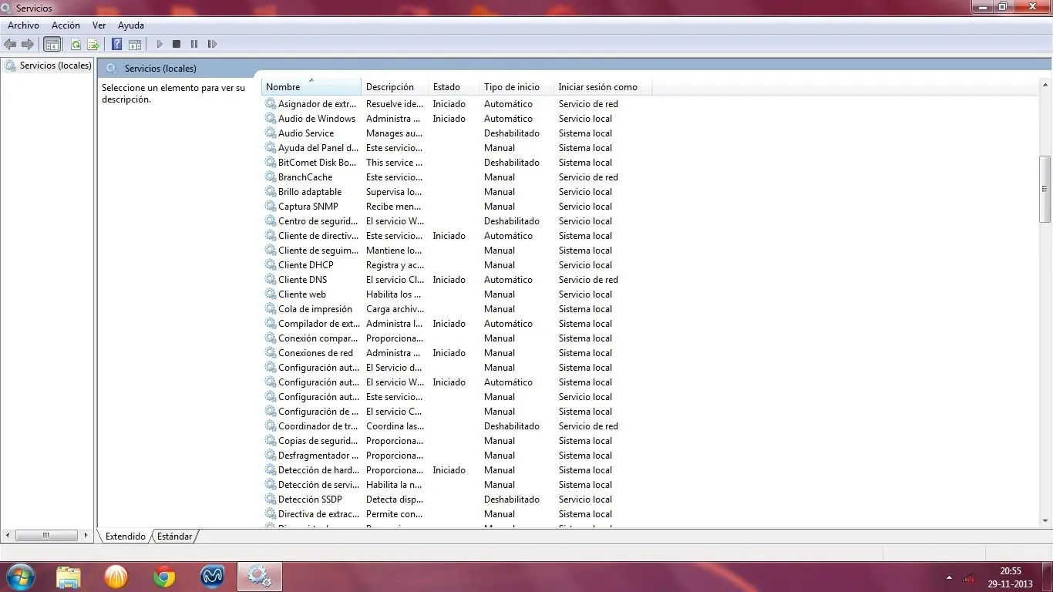Select the gear icon of Audio de Windows
1053x592 pixels.
(x=271, y=118)
